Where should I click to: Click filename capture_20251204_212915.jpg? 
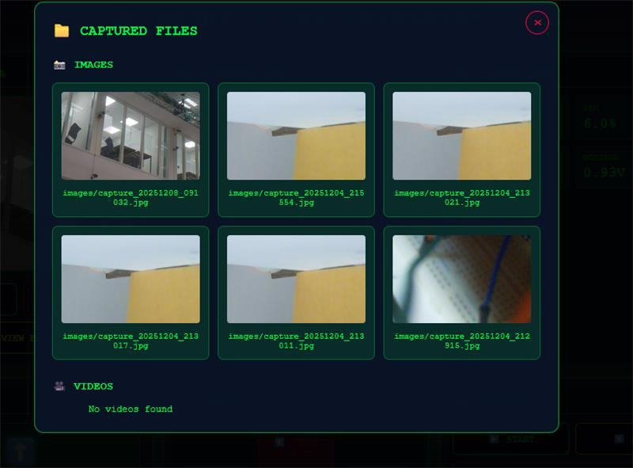(x=461, y=341)
